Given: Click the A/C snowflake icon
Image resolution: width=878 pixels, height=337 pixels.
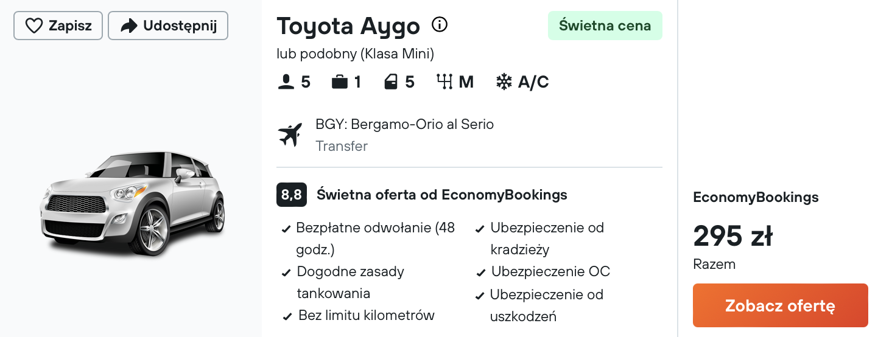Looking at the screenshot, I should (x=504, y=82).
